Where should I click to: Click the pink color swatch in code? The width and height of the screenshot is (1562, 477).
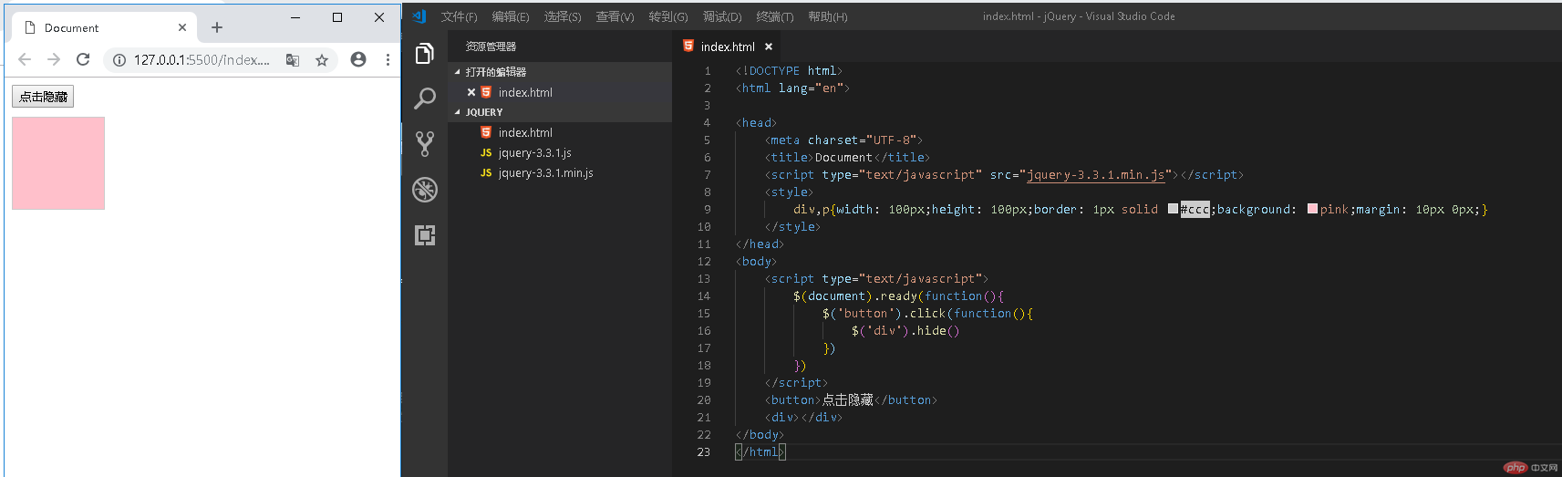(1312, 209)
